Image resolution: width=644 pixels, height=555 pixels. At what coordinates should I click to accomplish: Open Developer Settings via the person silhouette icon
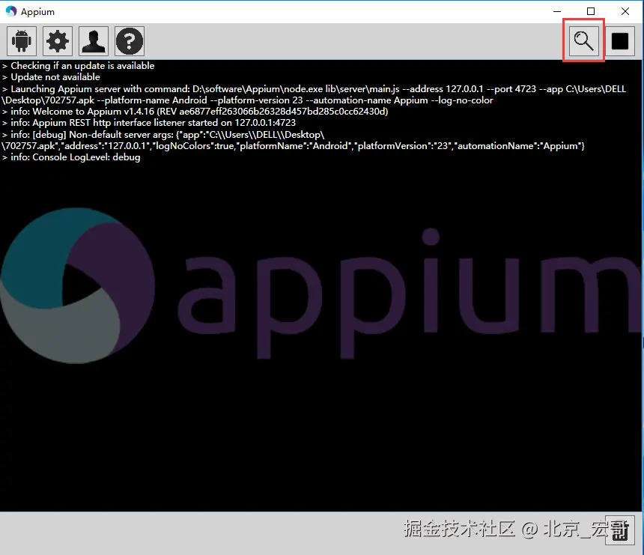94,41
